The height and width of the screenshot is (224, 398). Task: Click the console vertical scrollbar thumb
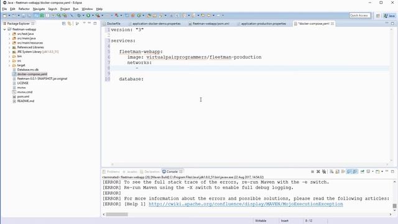(394, 206)
